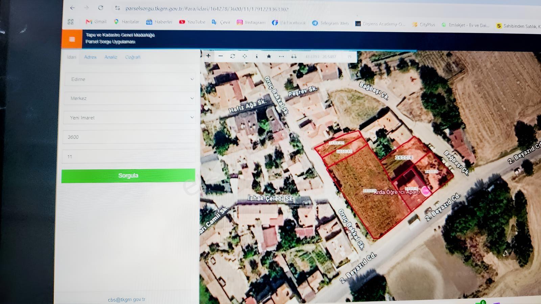Open the Emlakjet bookmark
541x304 pixels.
pos(465,25)
